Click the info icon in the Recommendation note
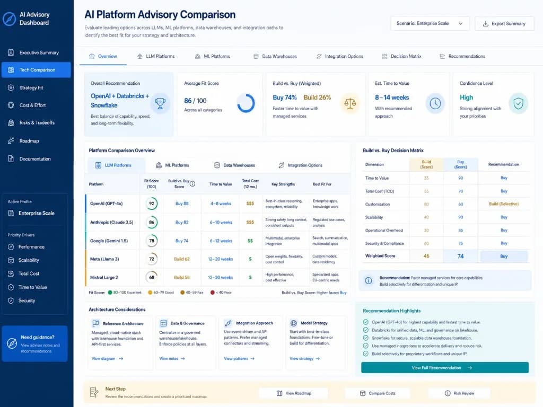The height and width of the screenshot is (407, 543). pos(369,281)
